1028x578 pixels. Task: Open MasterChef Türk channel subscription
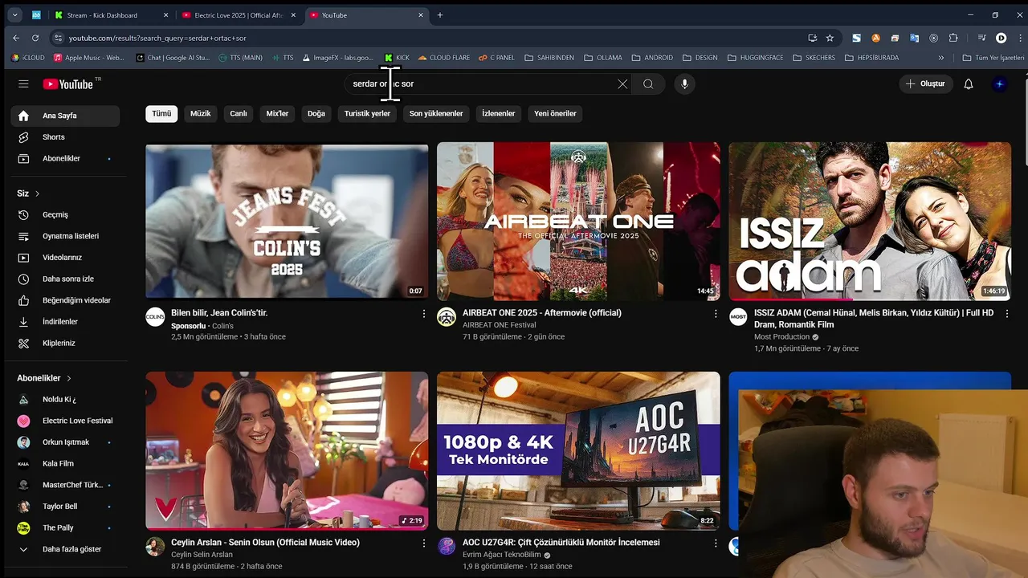click(x=65, y=485)
